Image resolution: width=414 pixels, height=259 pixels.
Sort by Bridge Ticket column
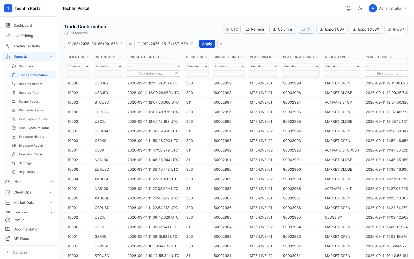228,57
